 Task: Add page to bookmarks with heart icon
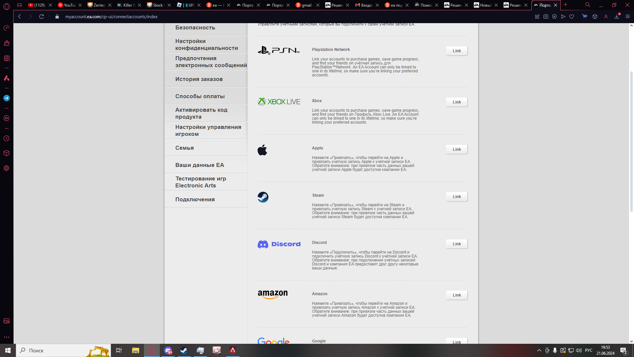tap(572, 17)
